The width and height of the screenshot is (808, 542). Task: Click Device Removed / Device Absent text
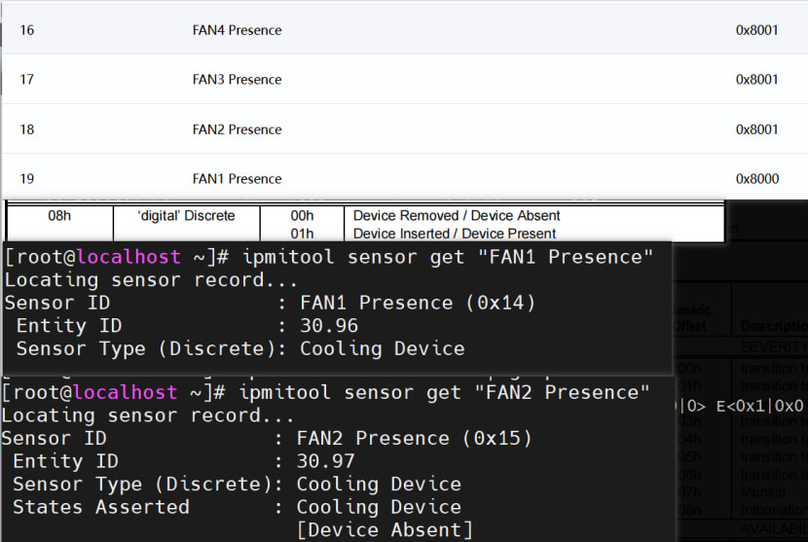pyautogui.click(x=457, y=216)
